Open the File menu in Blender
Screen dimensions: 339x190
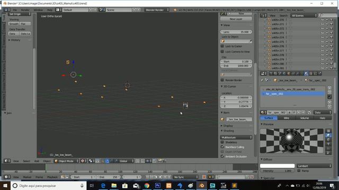(x=15, y=10)
